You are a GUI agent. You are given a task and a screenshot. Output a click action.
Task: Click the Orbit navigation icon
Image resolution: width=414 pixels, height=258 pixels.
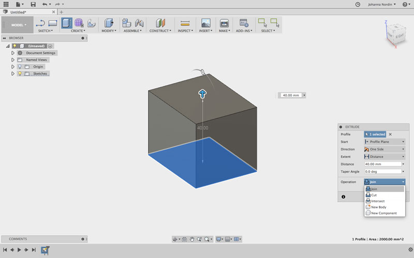click(175, 239)
